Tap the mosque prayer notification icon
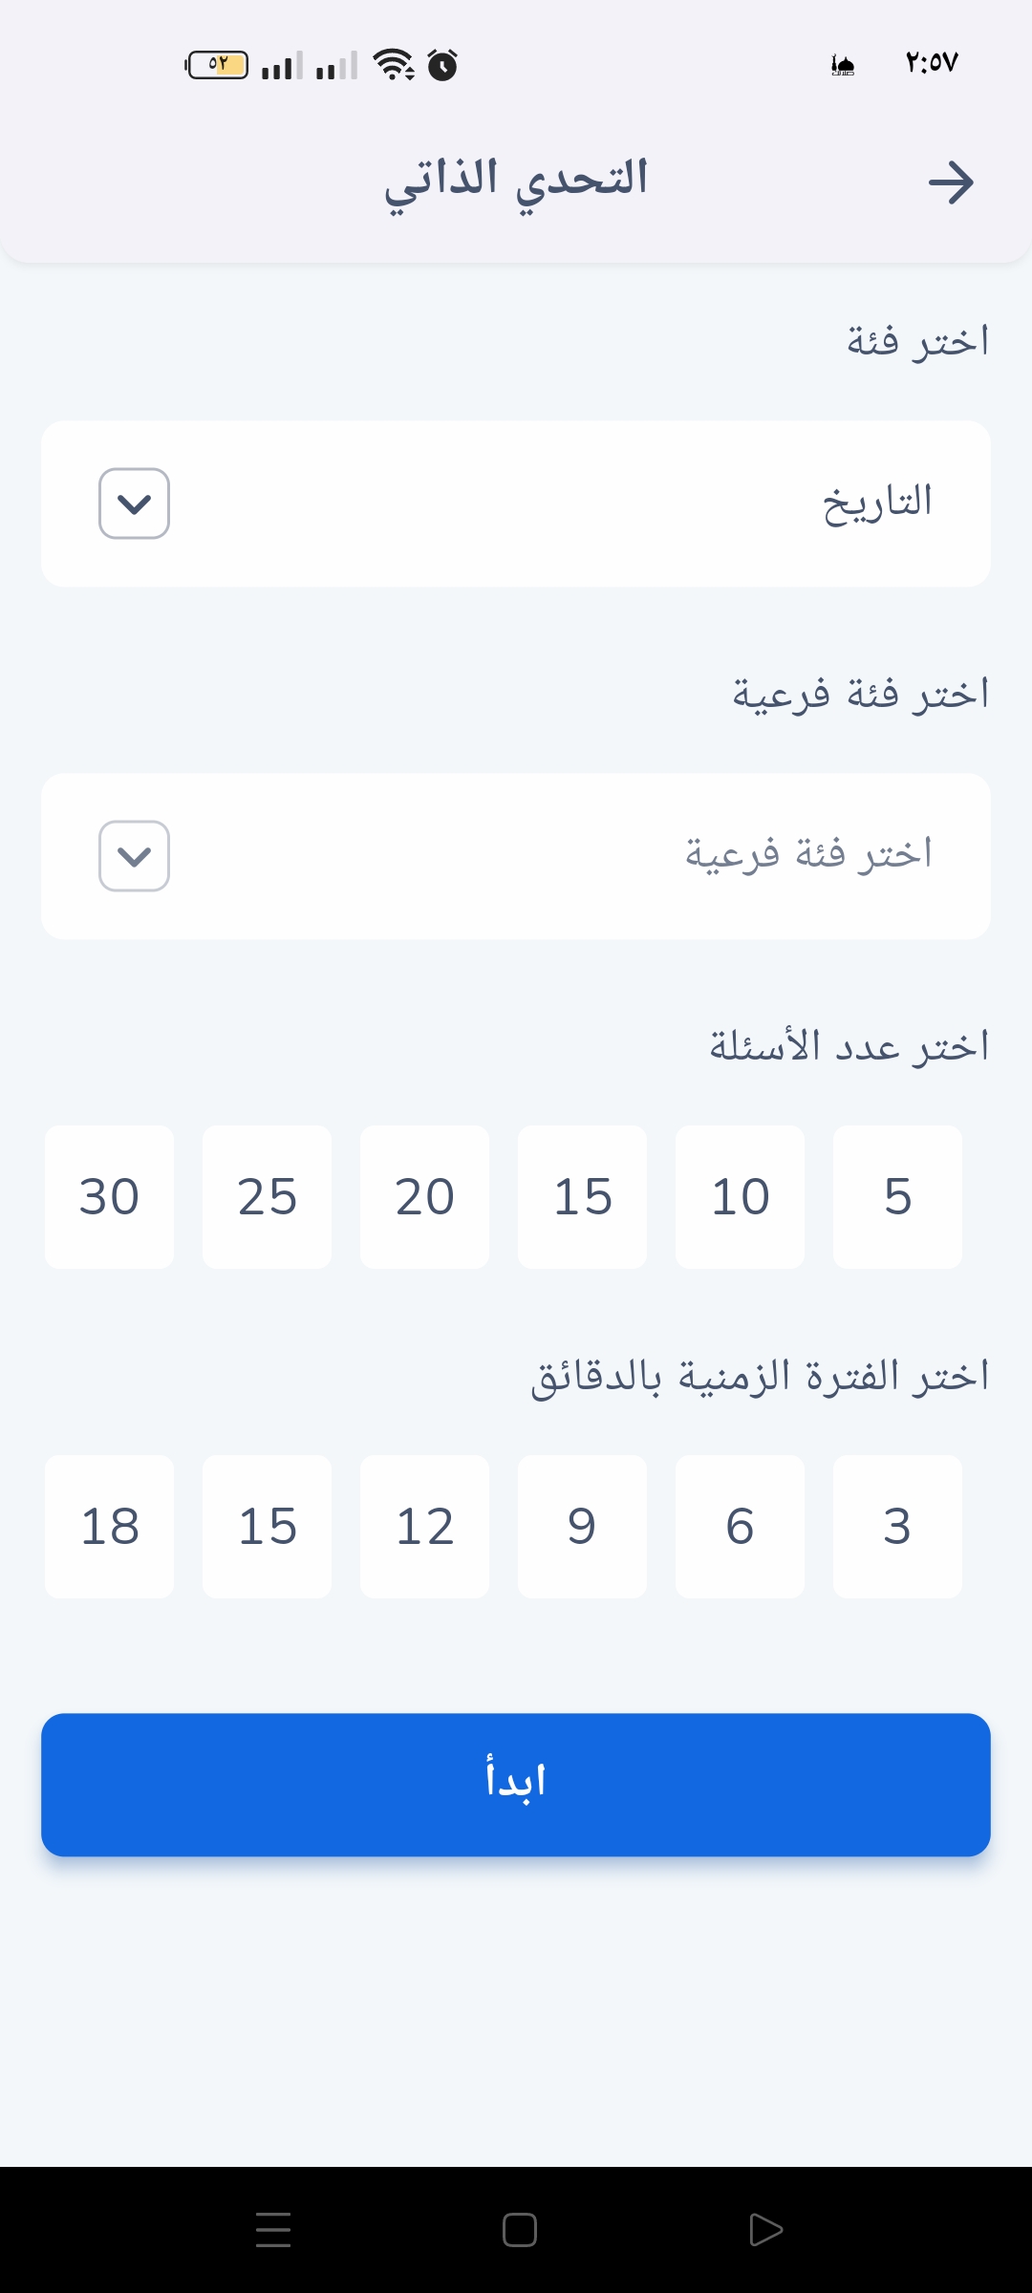This screenshot has height=2293, width=1032. pos(843,65)
